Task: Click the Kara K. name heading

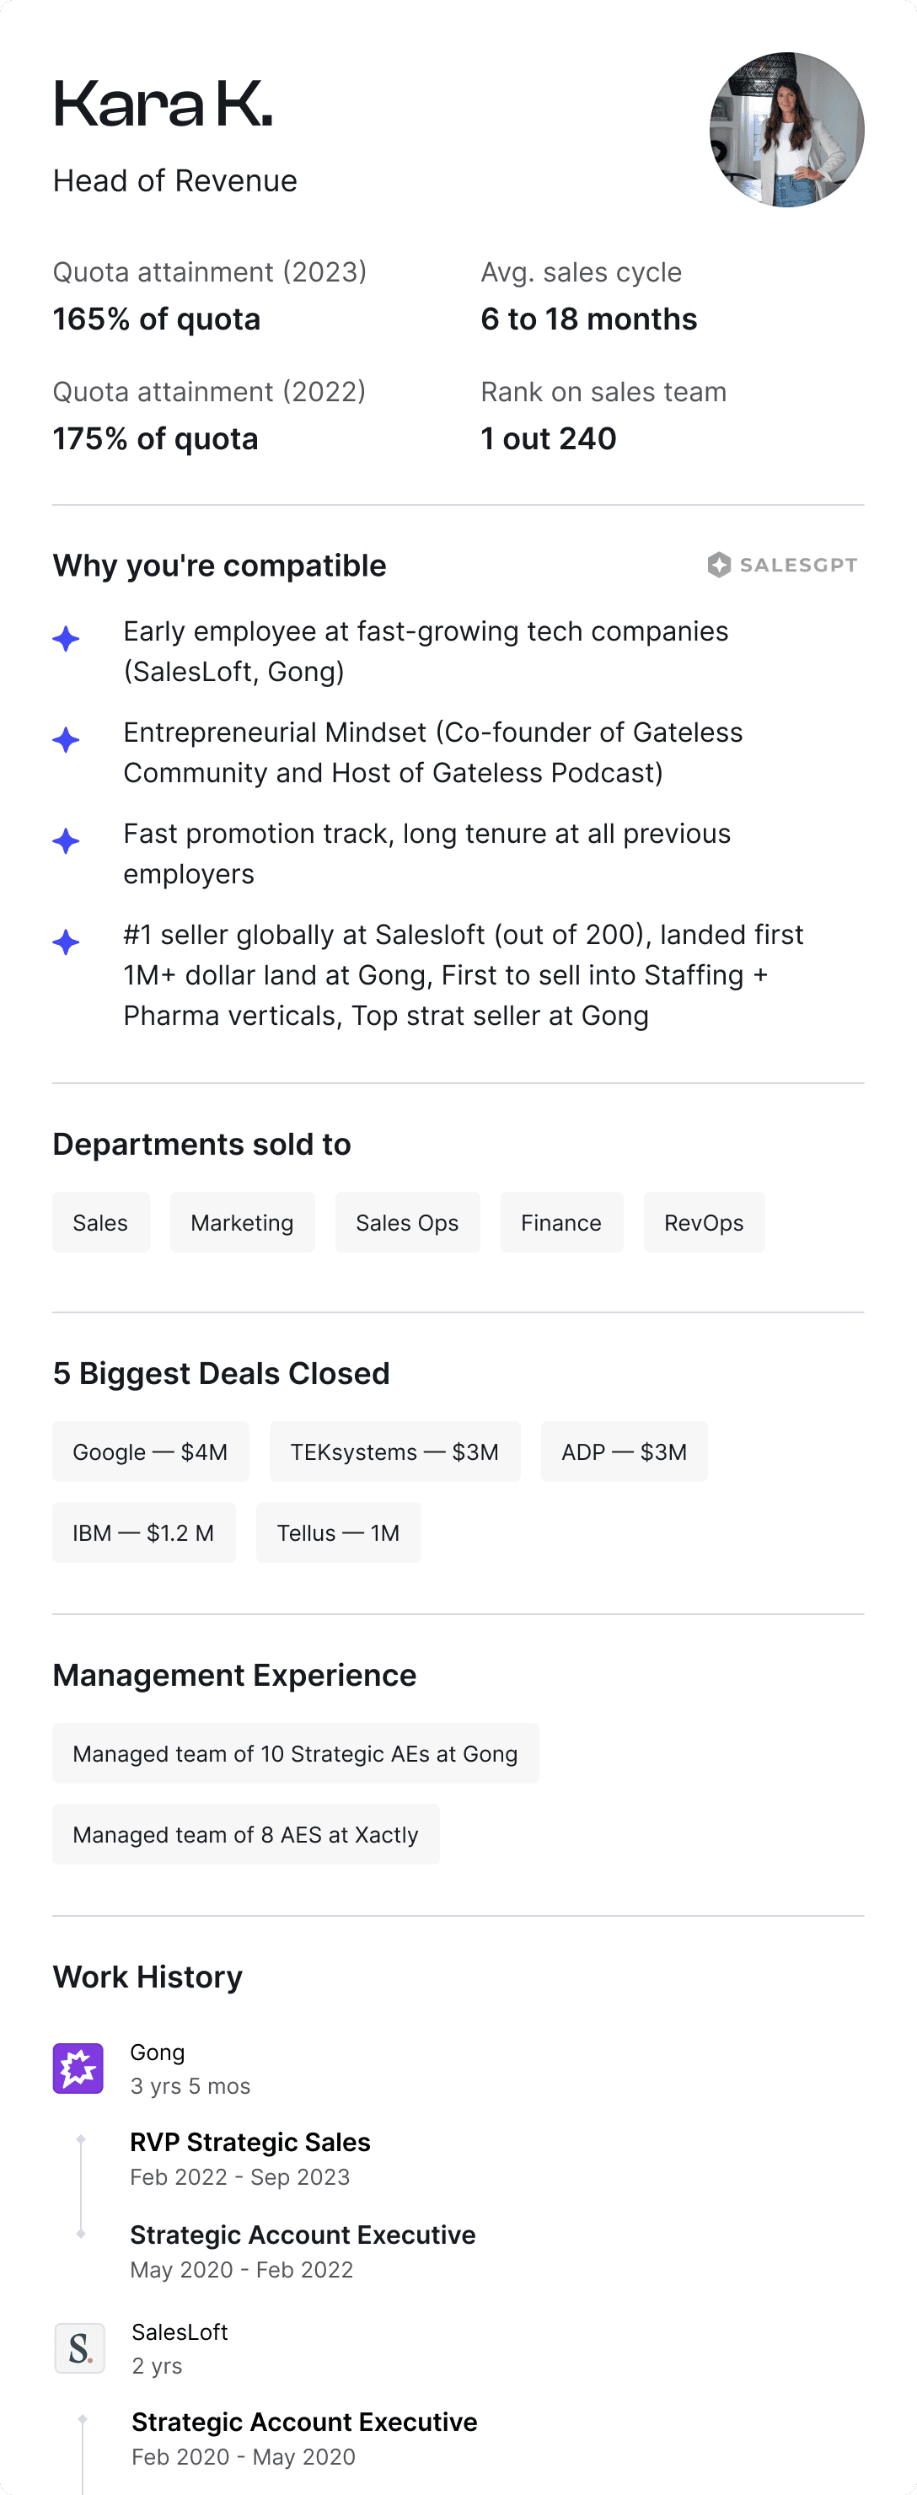Action: pyautogui.click(x=163, y=105)
